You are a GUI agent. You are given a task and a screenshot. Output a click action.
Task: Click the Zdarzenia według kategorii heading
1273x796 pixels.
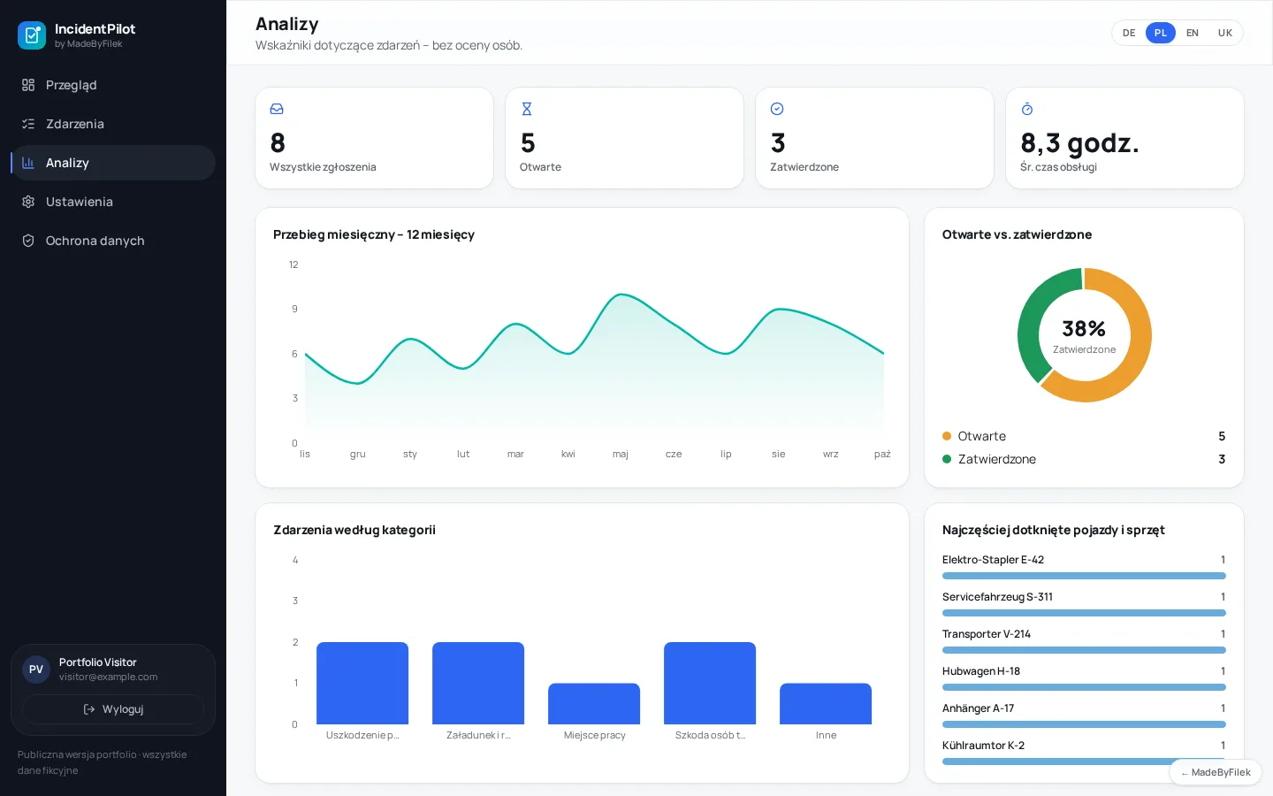pyautogui.click(x=354, y=530)
